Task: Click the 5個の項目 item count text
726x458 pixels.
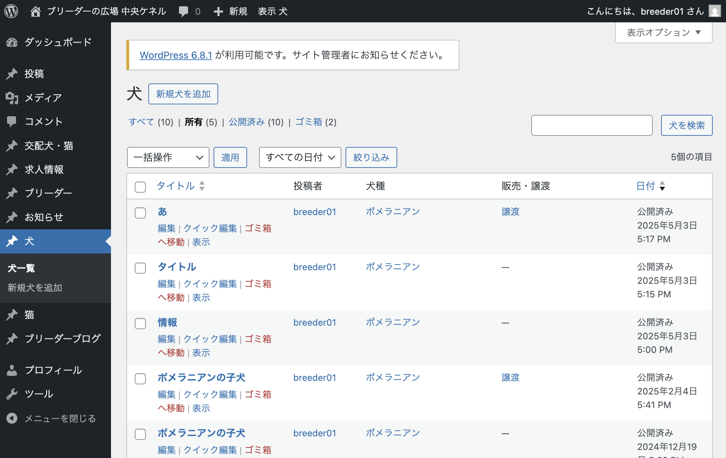Action: point(691,157)
